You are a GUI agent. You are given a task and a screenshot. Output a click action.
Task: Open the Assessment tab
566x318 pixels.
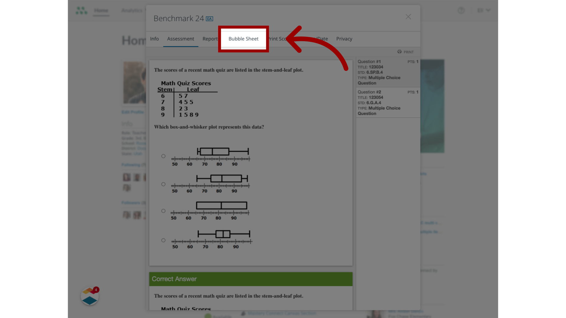tap(180, 39)
